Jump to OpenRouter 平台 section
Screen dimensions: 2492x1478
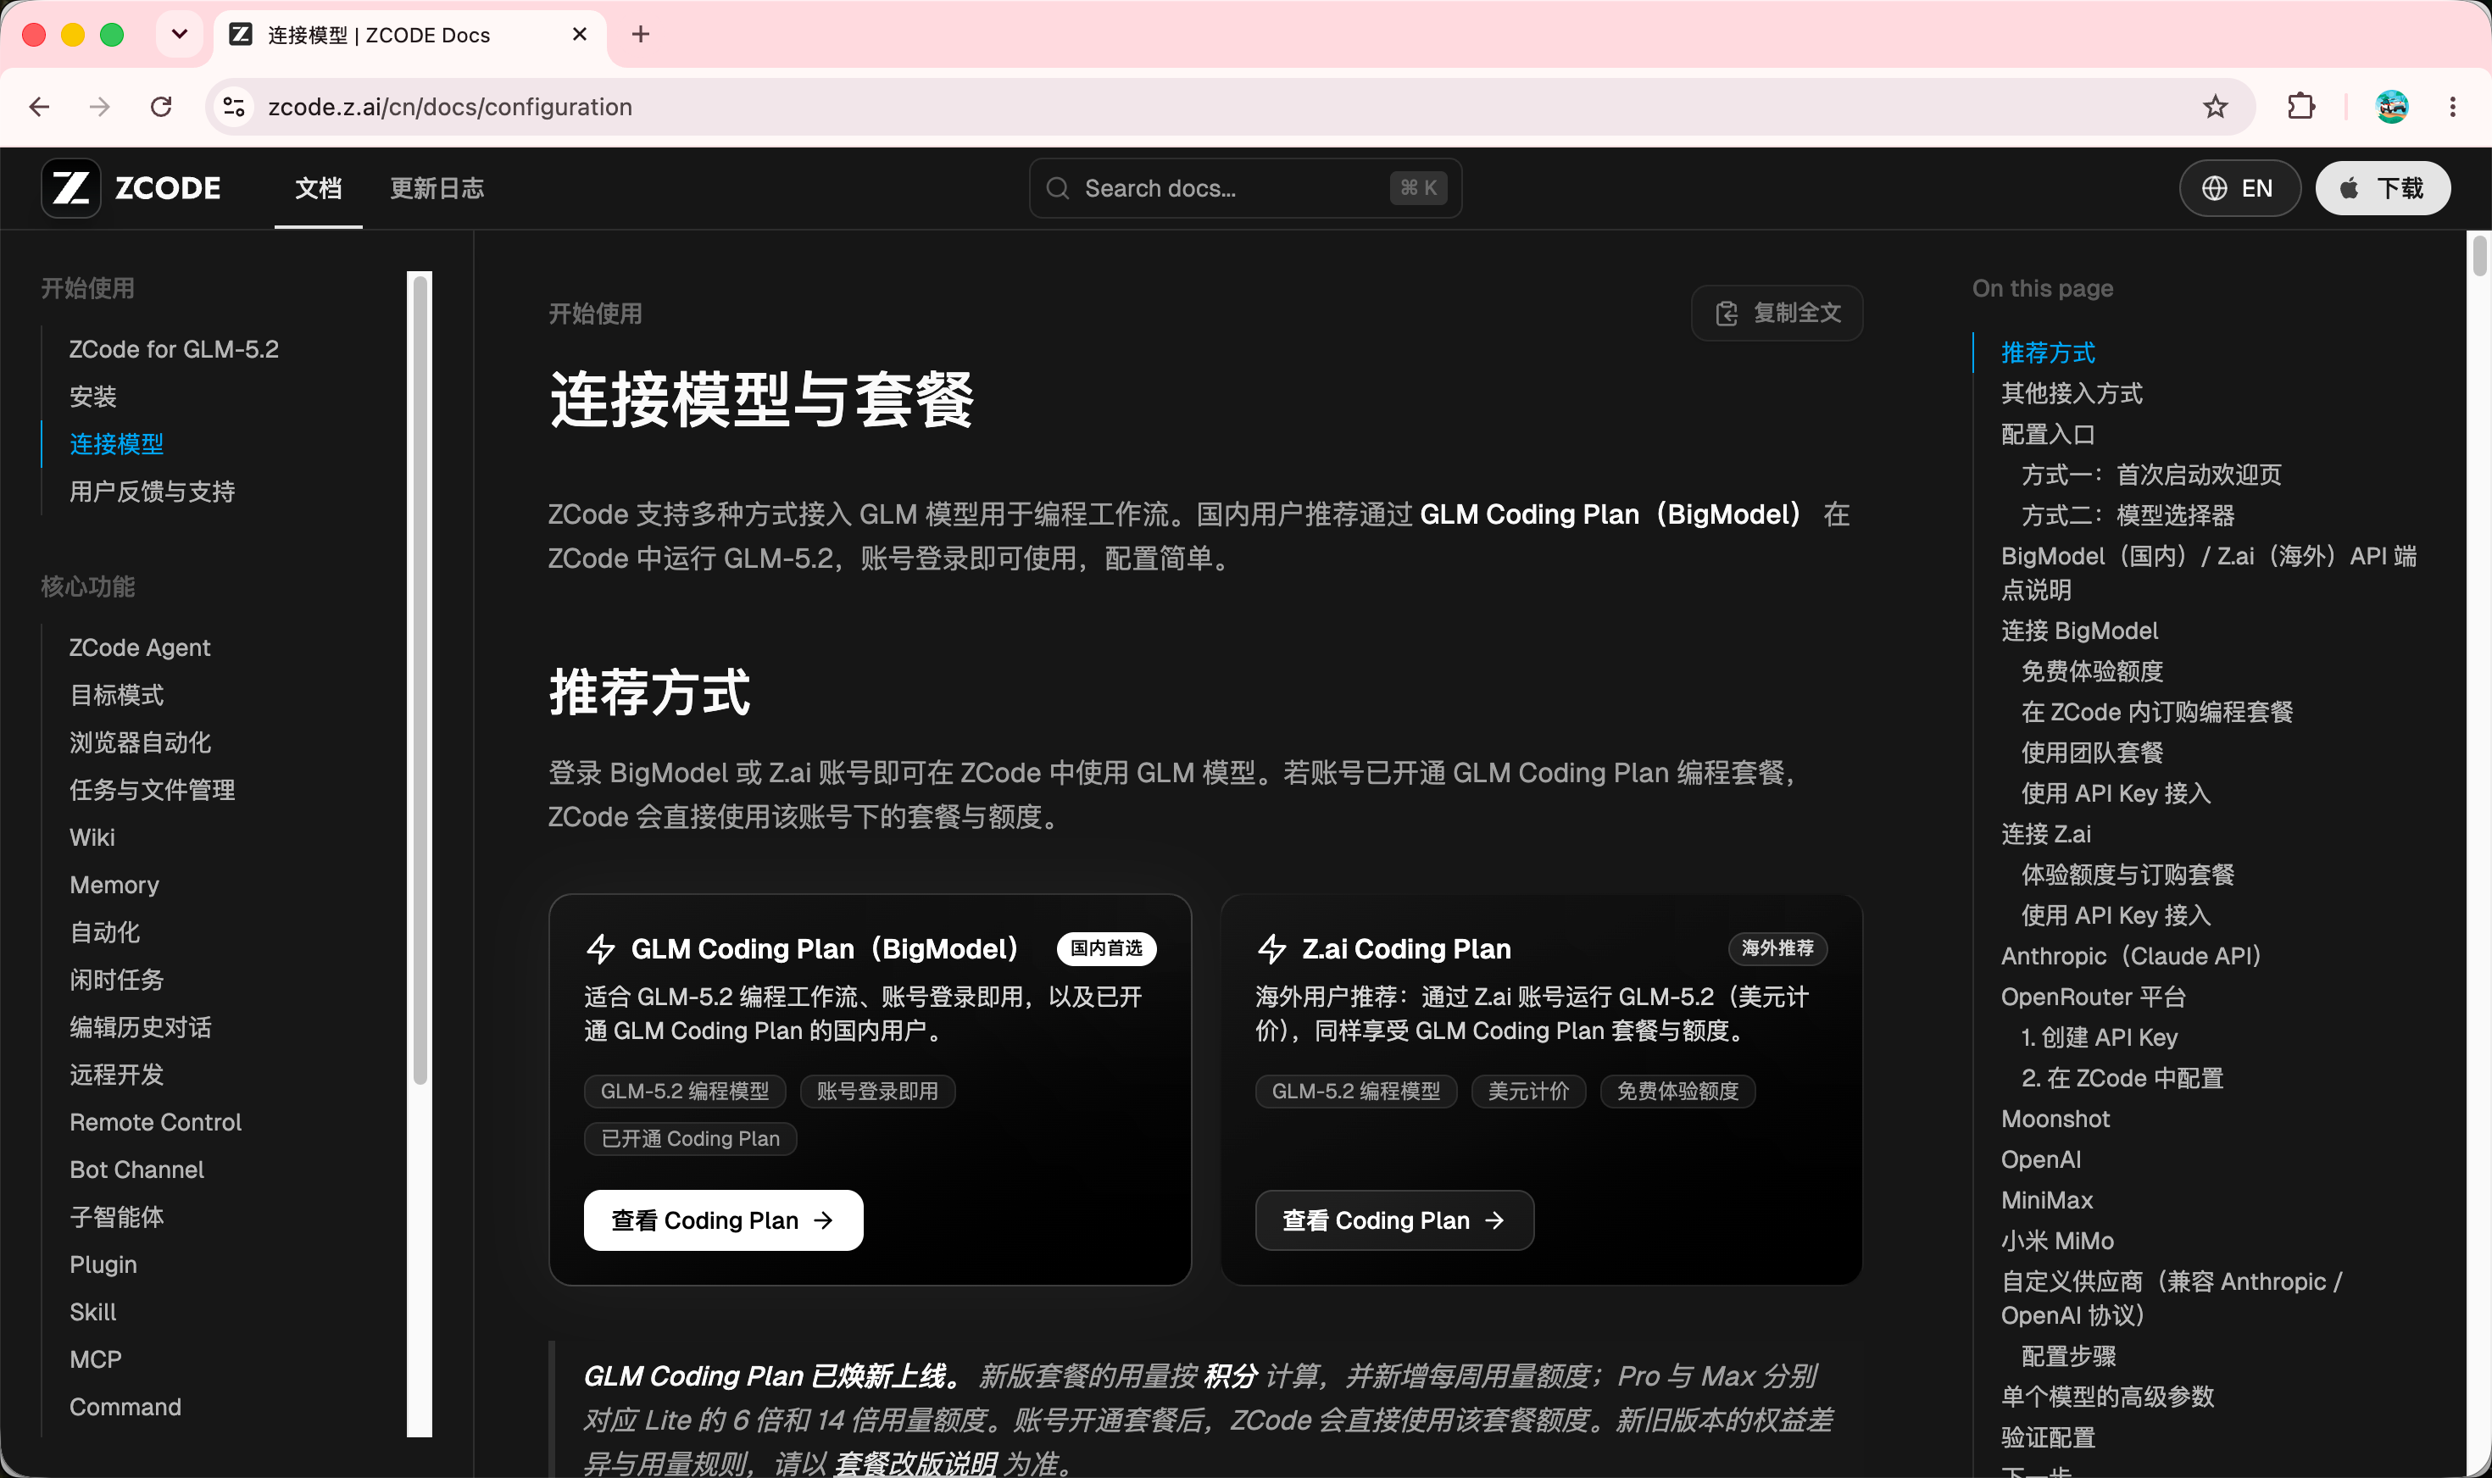[2094, 997]
